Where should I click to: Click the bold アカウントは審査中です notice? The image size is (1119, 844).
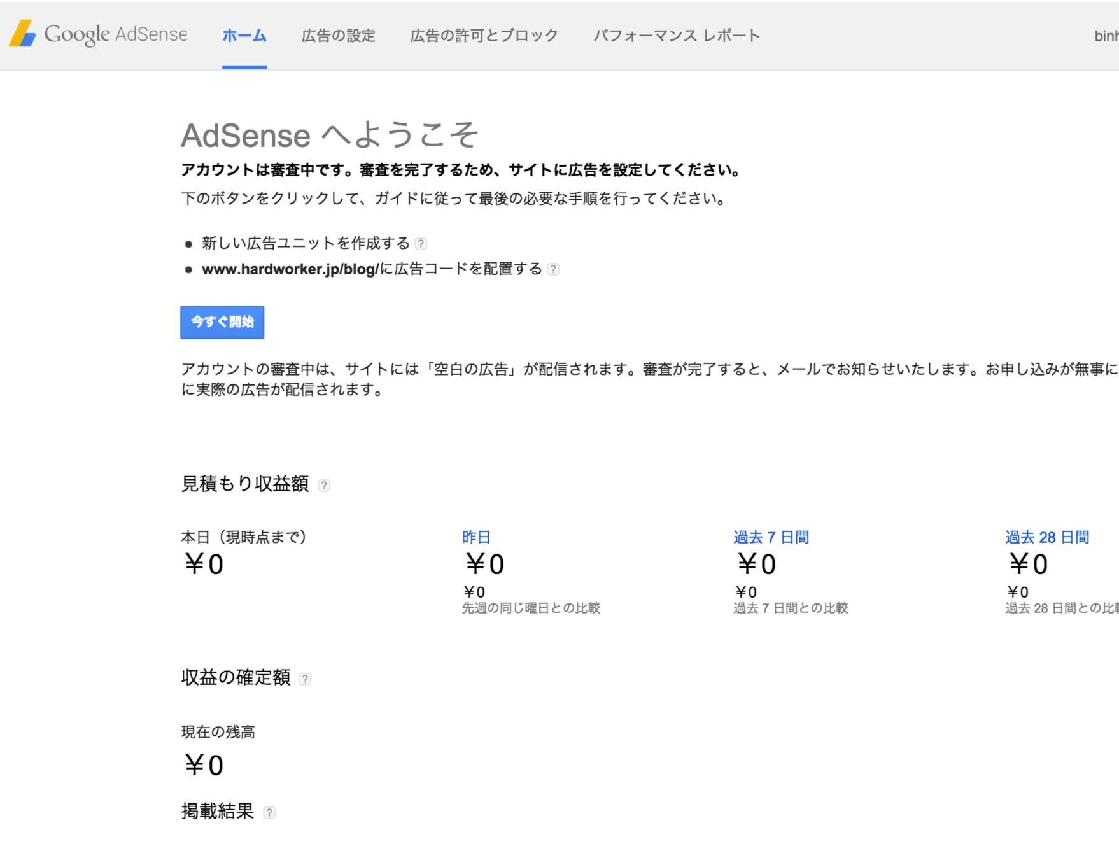coord(461,170)
